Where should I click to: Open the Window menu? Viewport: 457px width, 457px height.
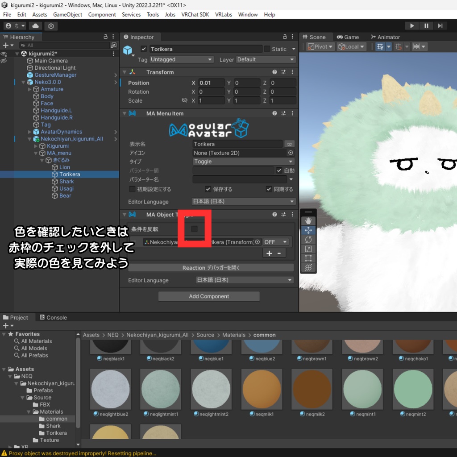point(248,15)
